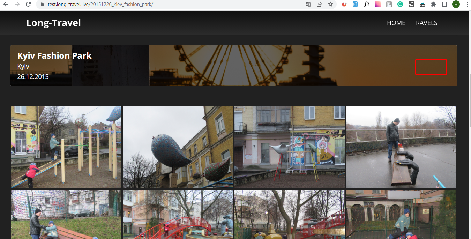
Task: Open Google Translate in the address bar
Action: click(307, 5)
